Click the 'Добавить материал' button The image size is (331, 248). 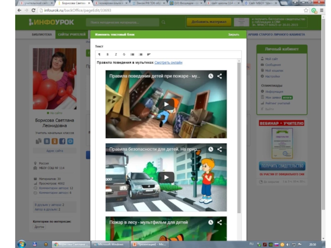click(x=209, y=22)
